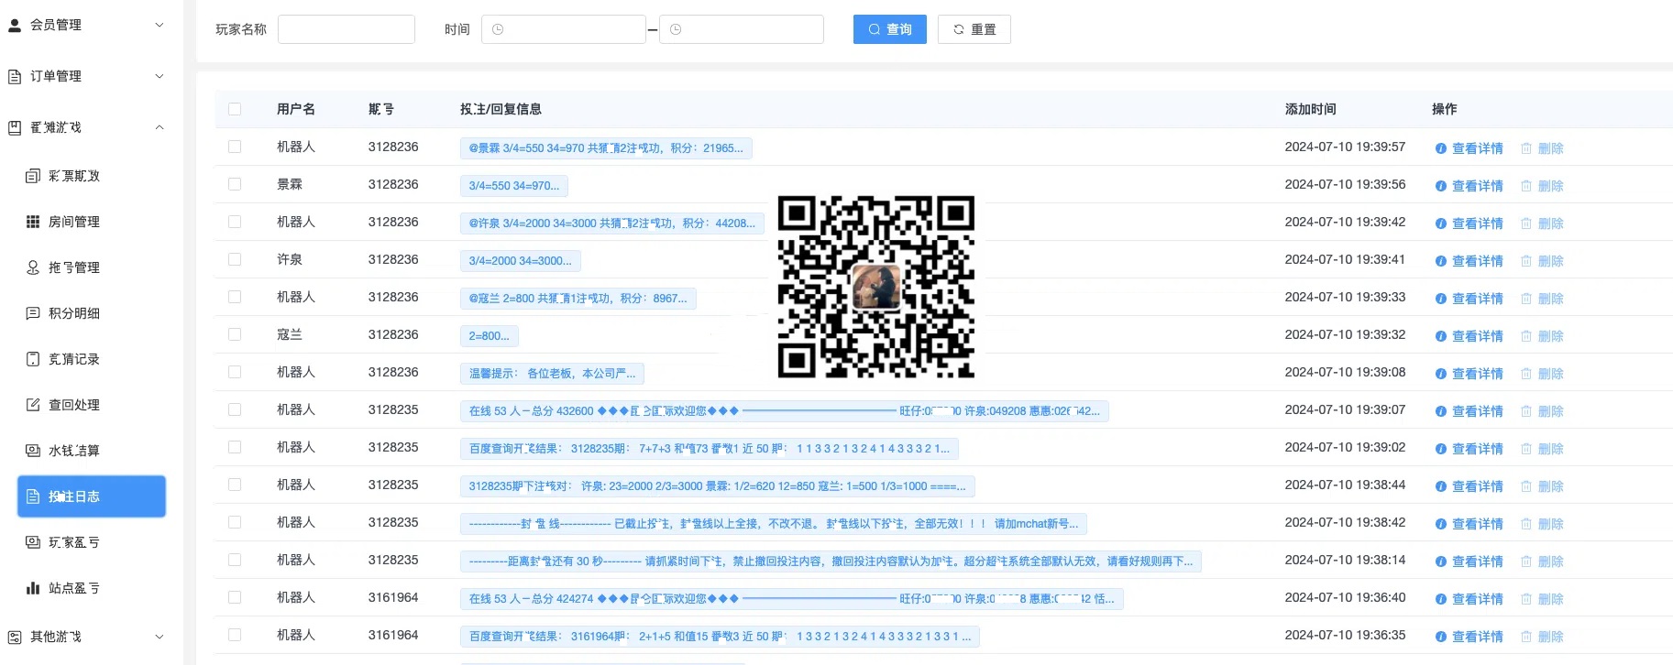Click 删除 for row 19:36:35
The height and width of the screenshot is (665, 1673).
pyautogui.click(x=1543, y=637)
